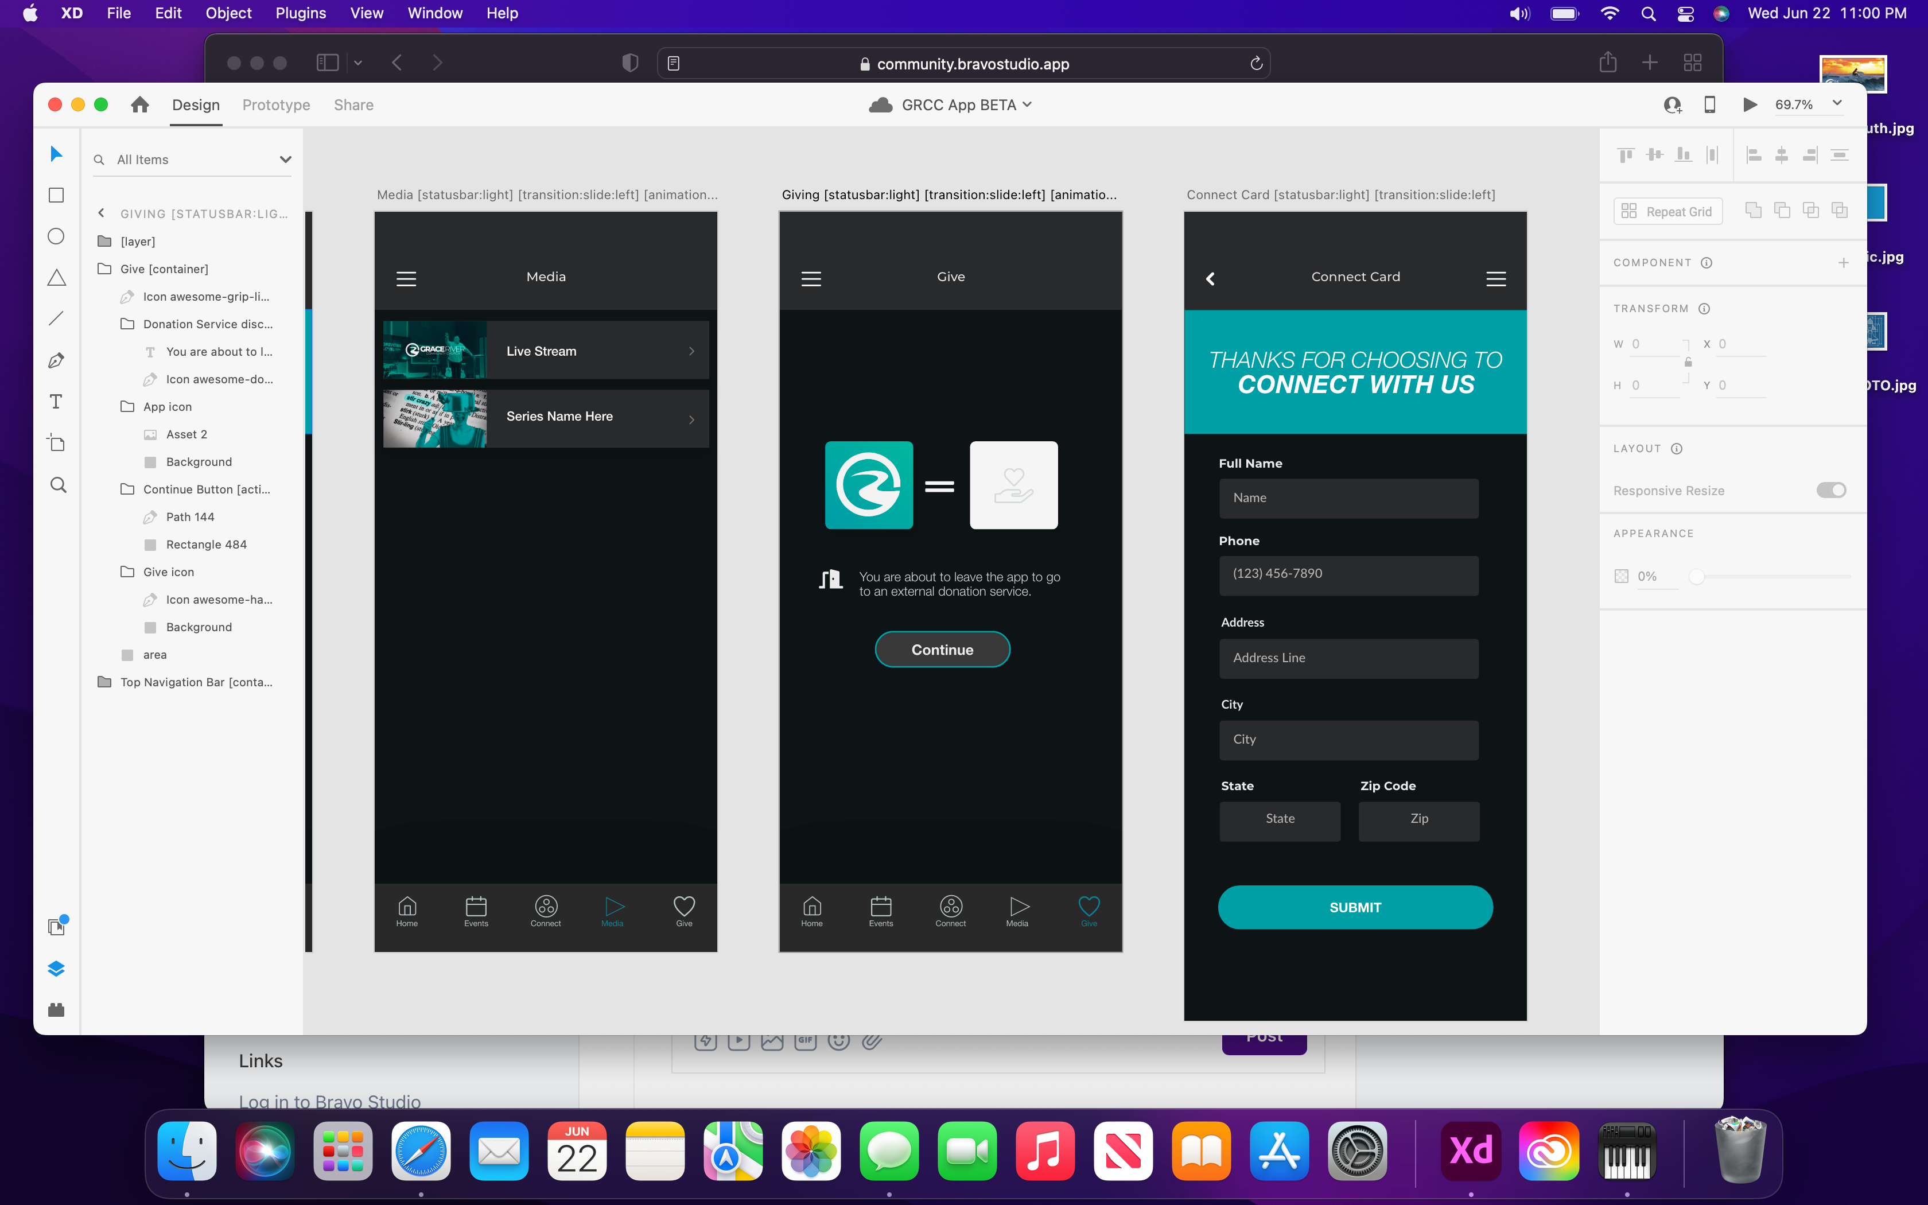Expand the Top Navigation Bar folder
The height and width of the screenshot is (1205, 1928).
(104, 682)
